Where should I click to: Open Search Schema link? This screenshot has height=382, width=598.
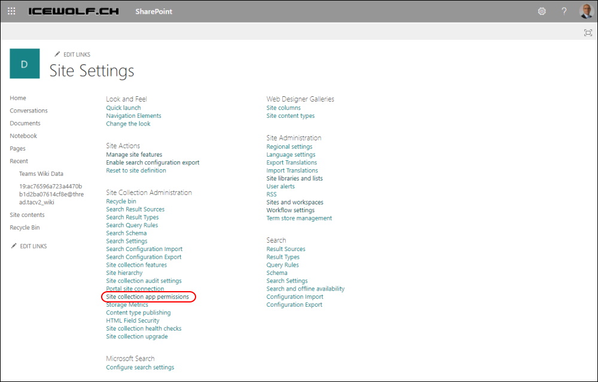126,233
